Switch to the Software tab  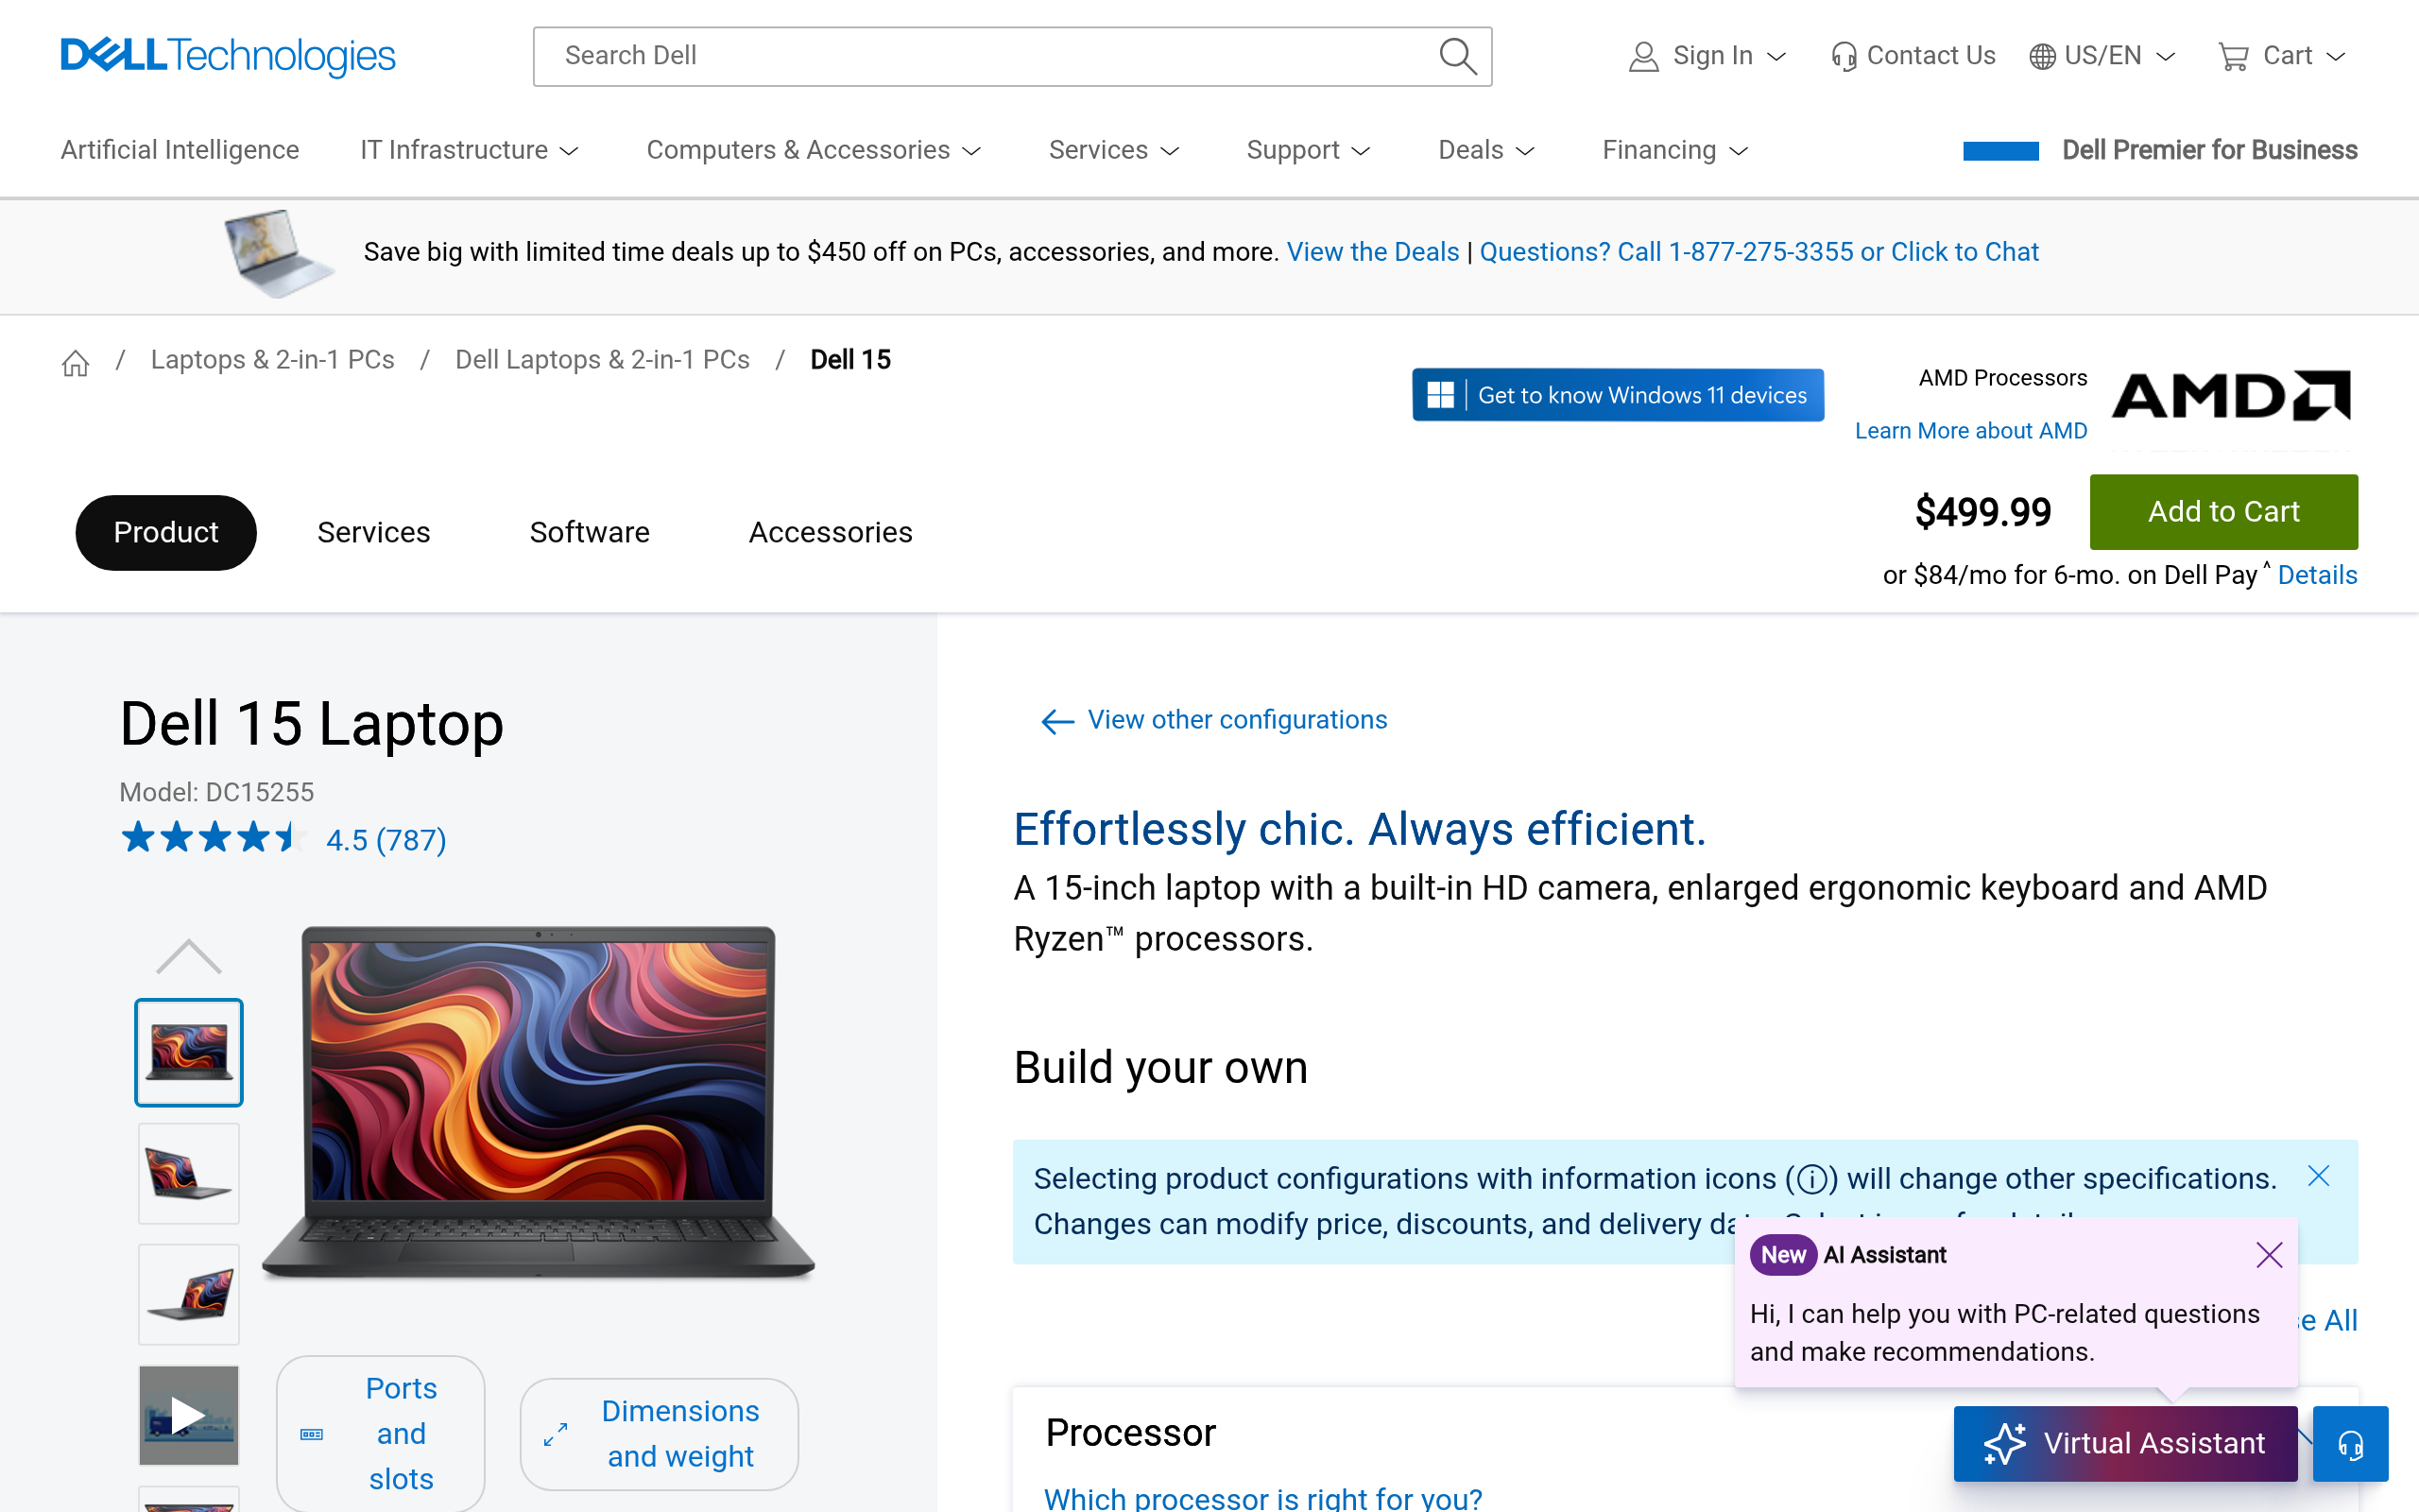[x=589, y=532]
